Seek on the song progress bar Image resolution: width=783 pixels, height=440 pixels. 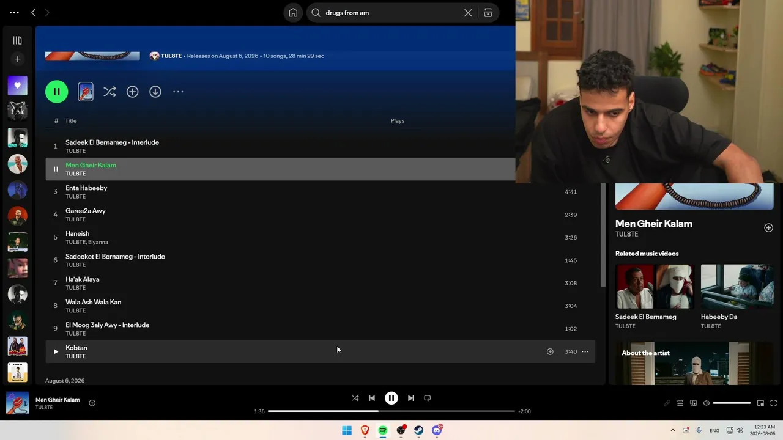pos(391,411)
